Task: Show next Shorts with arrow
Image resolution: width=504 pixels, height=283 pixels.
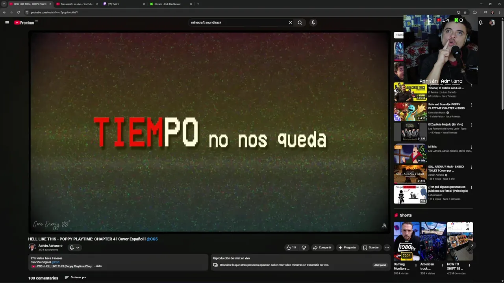Action: click(x=472, y=245)
